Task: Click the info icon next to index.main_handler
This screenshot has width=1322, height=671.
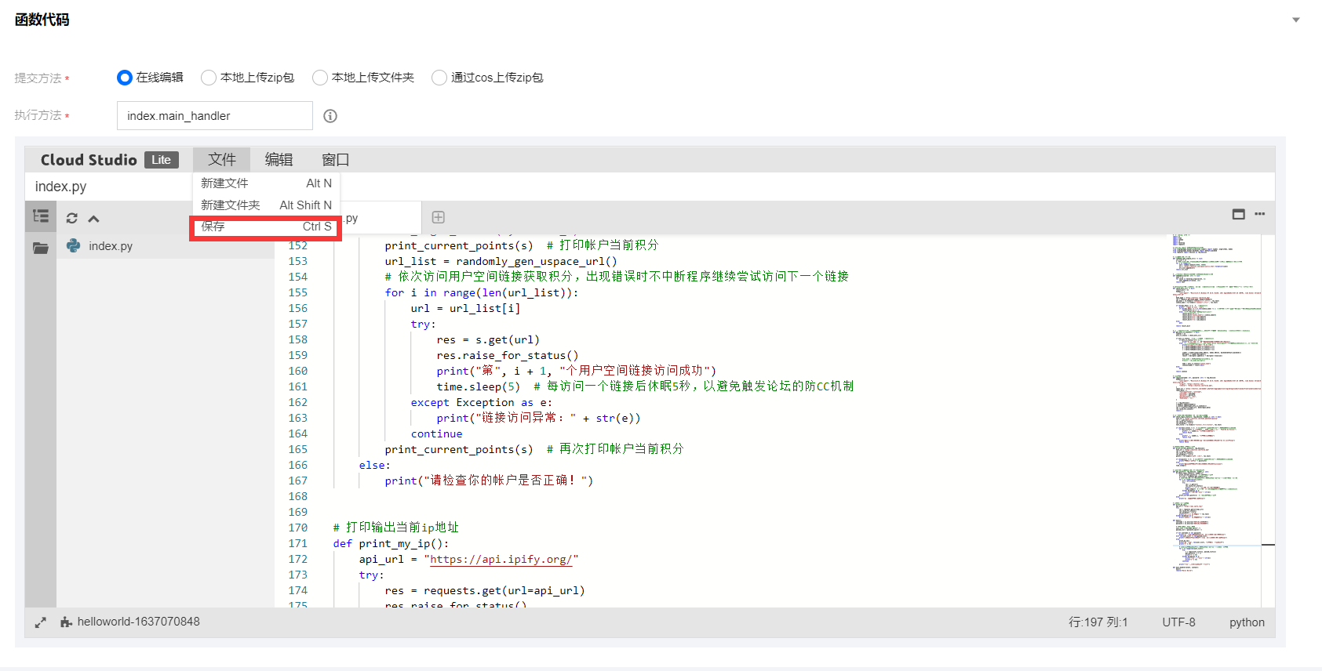Action: click(330, 116)
